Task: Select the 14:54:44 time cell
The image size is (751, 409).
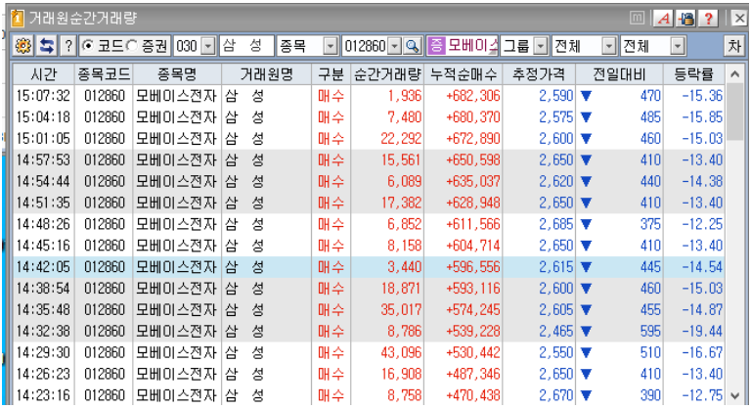Action: pyautogui.click(x=43, y=181)
